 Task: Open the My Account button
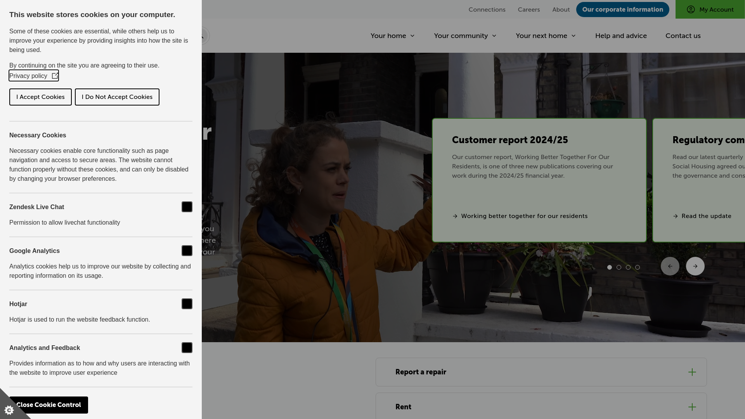coord(710,9)
